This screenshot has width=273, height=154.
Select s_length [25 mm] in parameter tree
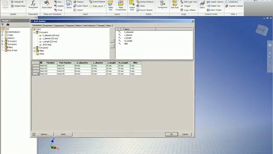50,41
